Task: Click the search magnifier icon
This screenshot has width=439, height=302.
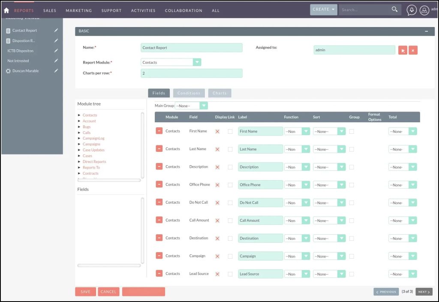Action: pyautogui.click(x=394, y=9)
